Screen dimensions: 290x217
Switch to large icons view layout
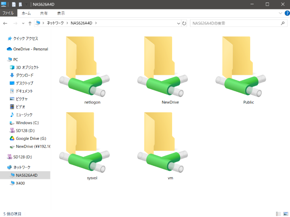coord(286,214)
